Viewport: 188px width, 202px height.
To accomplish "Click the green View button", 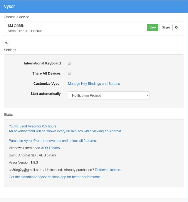I will click(x=152, y=27).
